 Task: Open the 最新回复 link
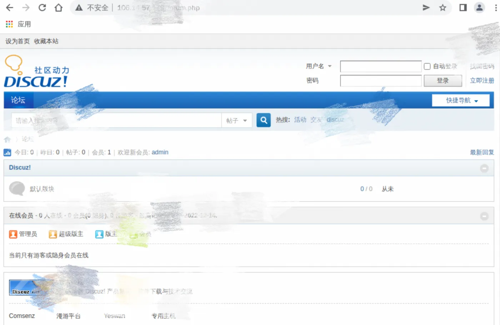coord(482,152)
